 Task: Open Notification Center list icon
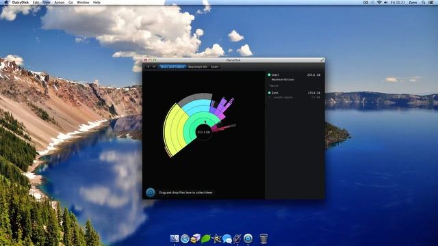[x=431, y=2]
